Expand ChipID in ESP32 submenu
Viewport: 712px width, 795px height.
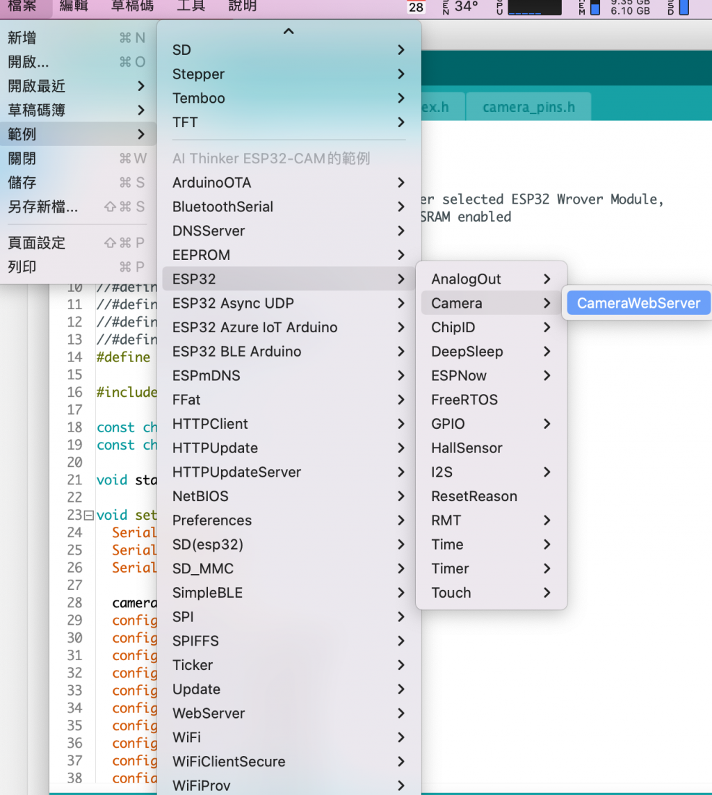pyautogui.click(x=491, y=327)
